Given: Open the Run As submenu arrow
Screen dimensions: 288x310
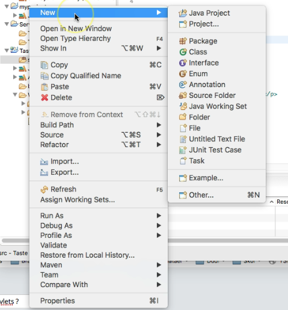Looking at the screenshot, I should click(159, 216).
